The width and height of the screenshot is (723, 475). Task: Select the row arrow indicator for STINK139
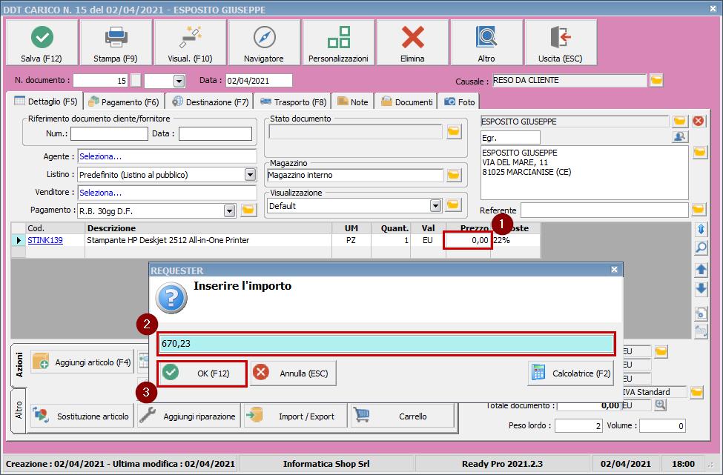pyautogui.click(x=19, y=240)
